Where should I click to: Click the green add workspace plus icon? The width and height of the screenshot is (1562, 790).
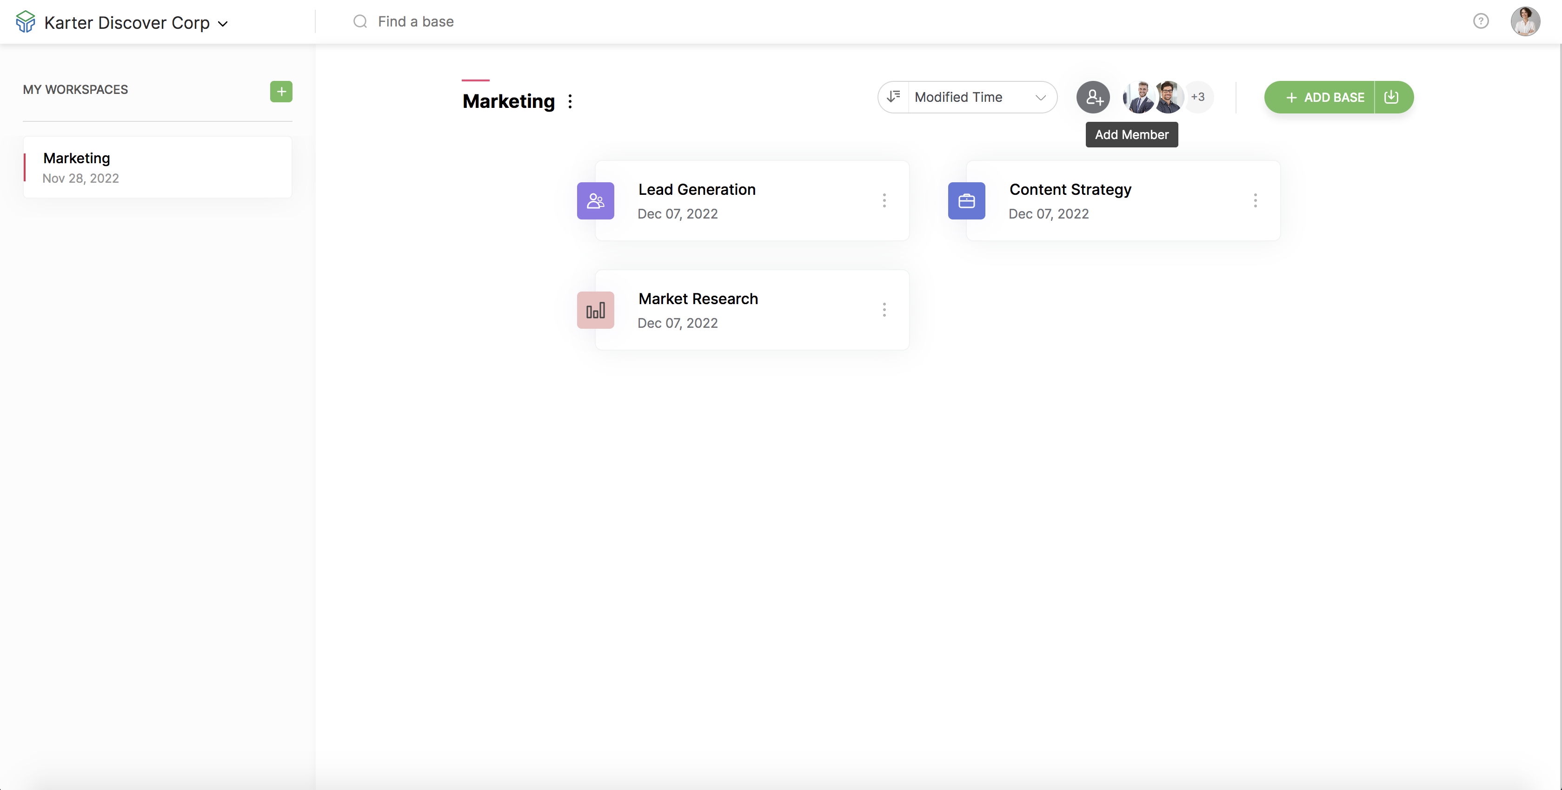pos(281,92)
